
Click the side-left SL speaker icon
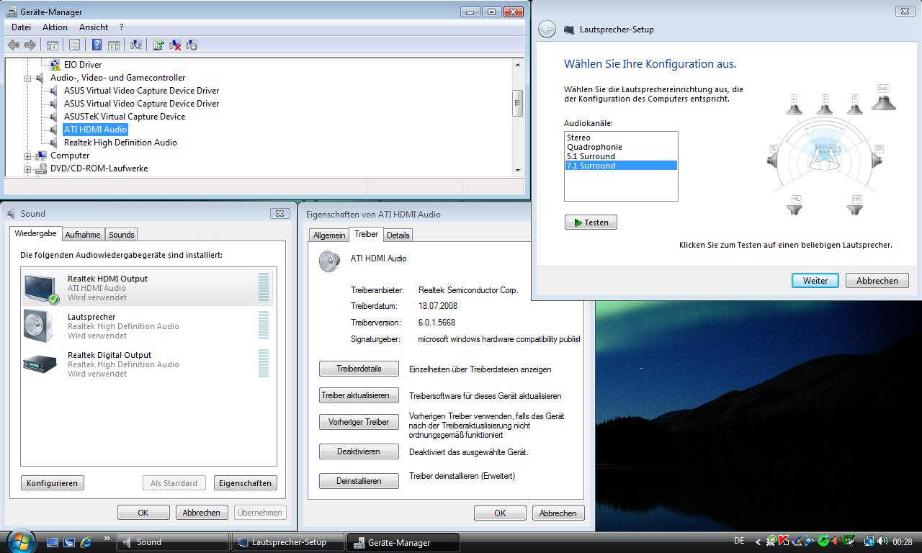pos(774,158)
